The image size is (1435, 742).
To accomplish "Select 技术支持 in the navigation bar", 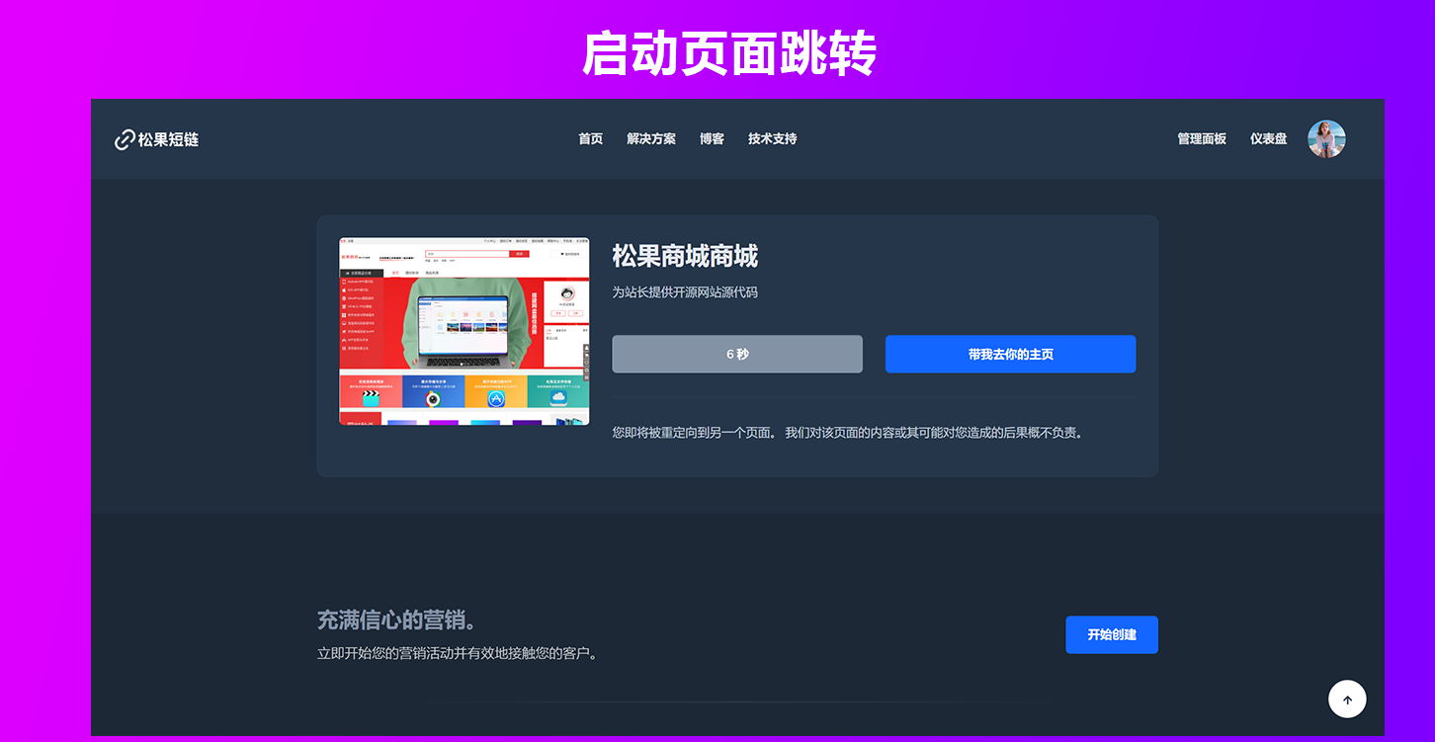I will 772,139.
